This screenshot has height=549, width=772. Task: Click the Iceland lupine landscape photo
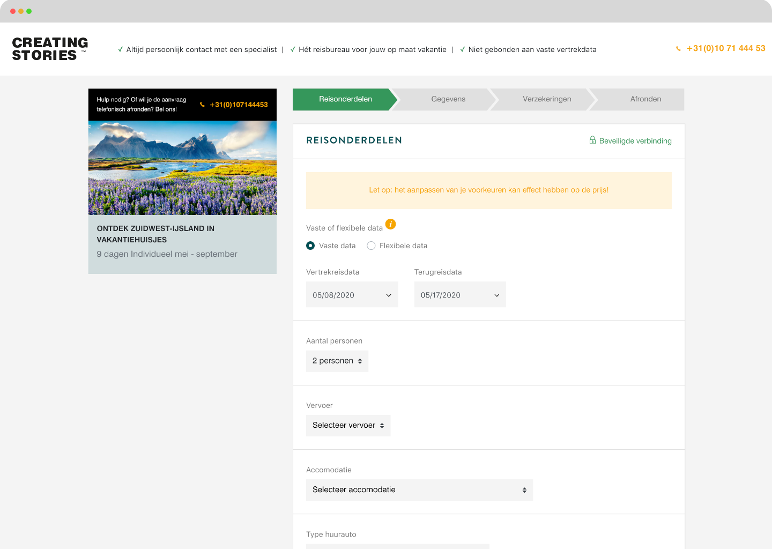pyautogui.click(x=182, y=167)
